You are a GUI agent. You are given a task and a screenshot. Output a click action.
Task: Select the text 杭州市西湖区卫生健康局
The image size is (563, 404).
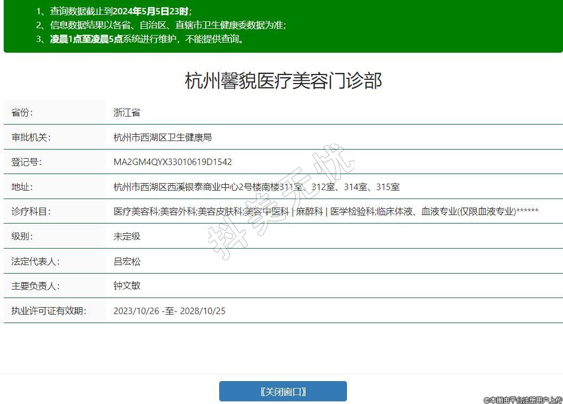pos(162,137)
